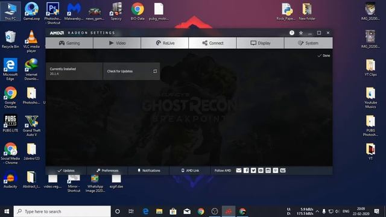Open the Action Center notifications
The height and width of the screenshot is (217, 386).
pos(376,212)
